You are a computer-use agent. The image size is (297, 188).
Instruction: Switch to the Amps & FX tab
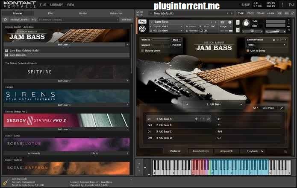[x=226, y=151]
